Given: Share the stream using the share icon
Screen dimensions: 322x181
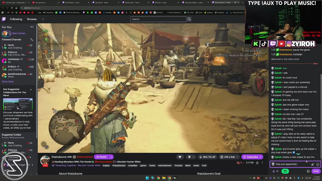Looking at the screenshot, I should coord(257,163).
